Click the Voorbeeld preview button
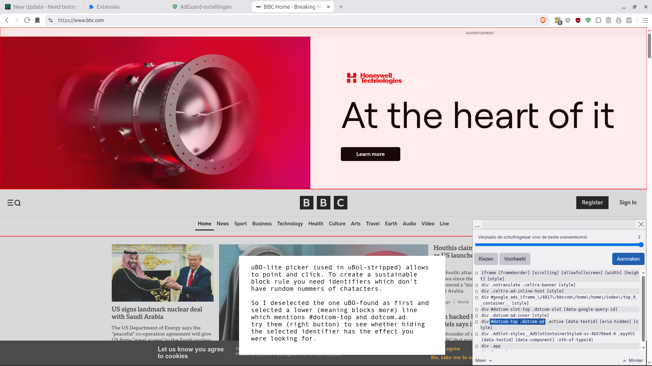The width and height of the screenshot is (652, 366). click(515, 259)
